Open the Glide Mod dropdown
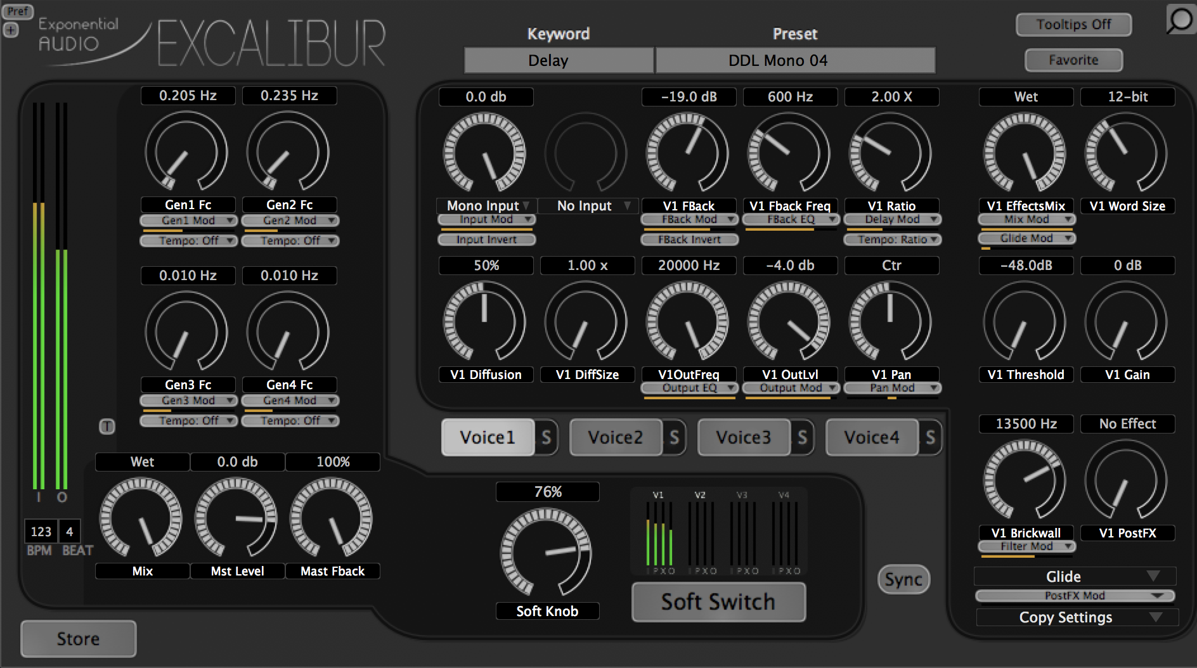 (x=1026, y=238)
